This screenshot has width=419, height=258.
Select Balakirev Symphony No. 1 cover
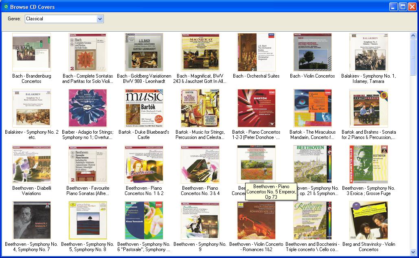click(x=369, y=52)
